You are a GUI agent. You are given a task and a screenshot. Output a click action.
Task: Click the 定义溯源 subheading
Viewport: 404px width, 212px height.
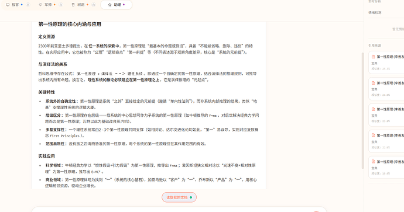coord(47,36)
